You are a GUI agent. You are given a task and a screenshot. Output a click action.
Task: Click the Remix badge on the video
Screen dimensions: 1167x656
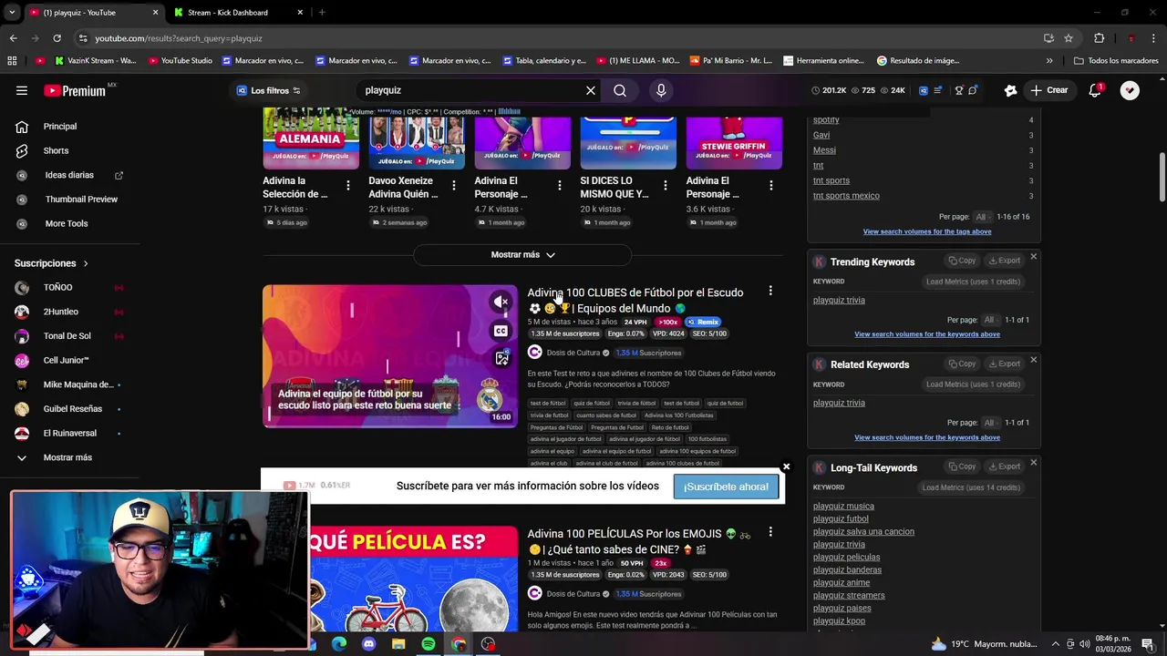point(703,322)
